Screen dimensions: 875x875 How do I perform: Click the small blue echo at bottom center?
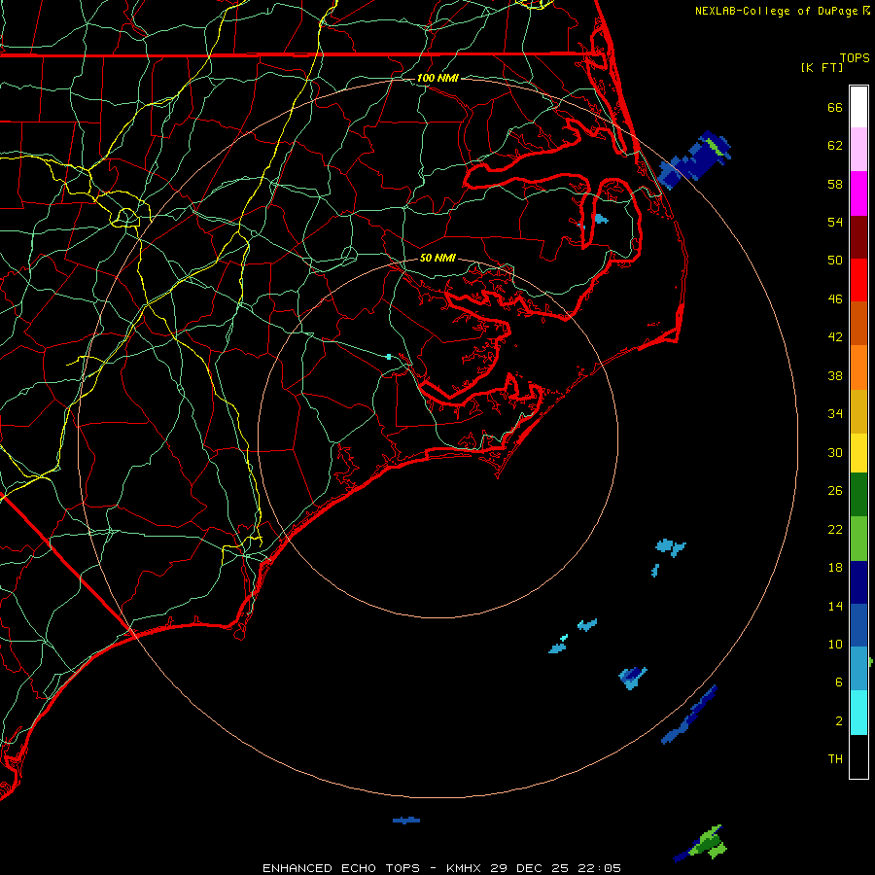[x=406, y=821]
